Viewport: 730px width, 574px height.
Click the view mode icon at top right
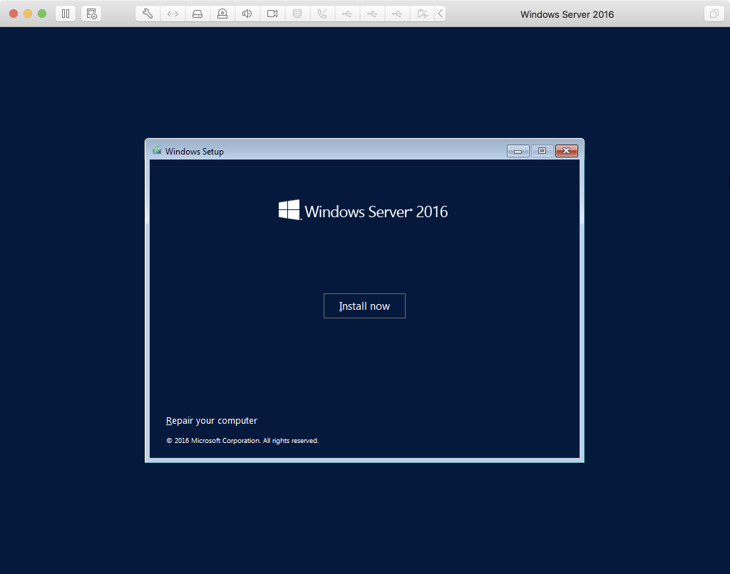[714, 14]
